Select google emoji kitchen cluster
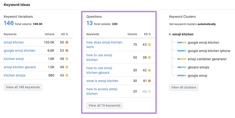 [203, 43]
